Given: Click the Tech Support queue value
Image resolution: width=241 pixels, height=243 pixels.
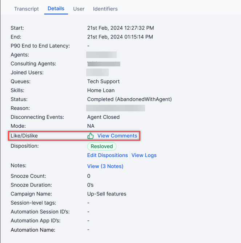Looking at the screenshot, I should [x=103, y=82].
